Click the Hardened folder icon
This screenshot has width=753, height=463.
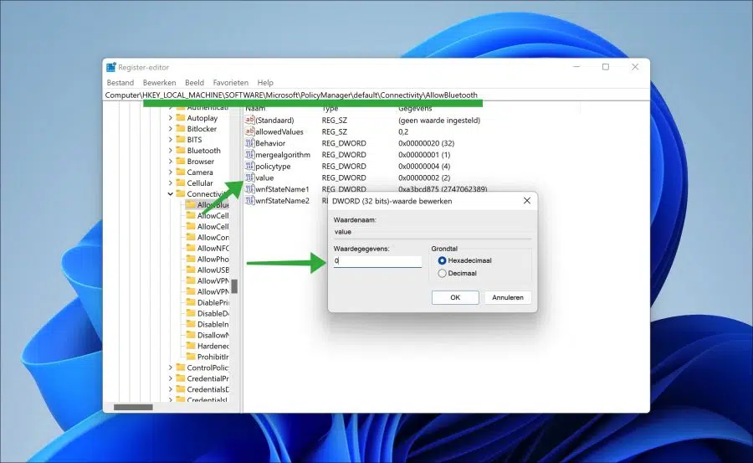[x=191, y=346]
